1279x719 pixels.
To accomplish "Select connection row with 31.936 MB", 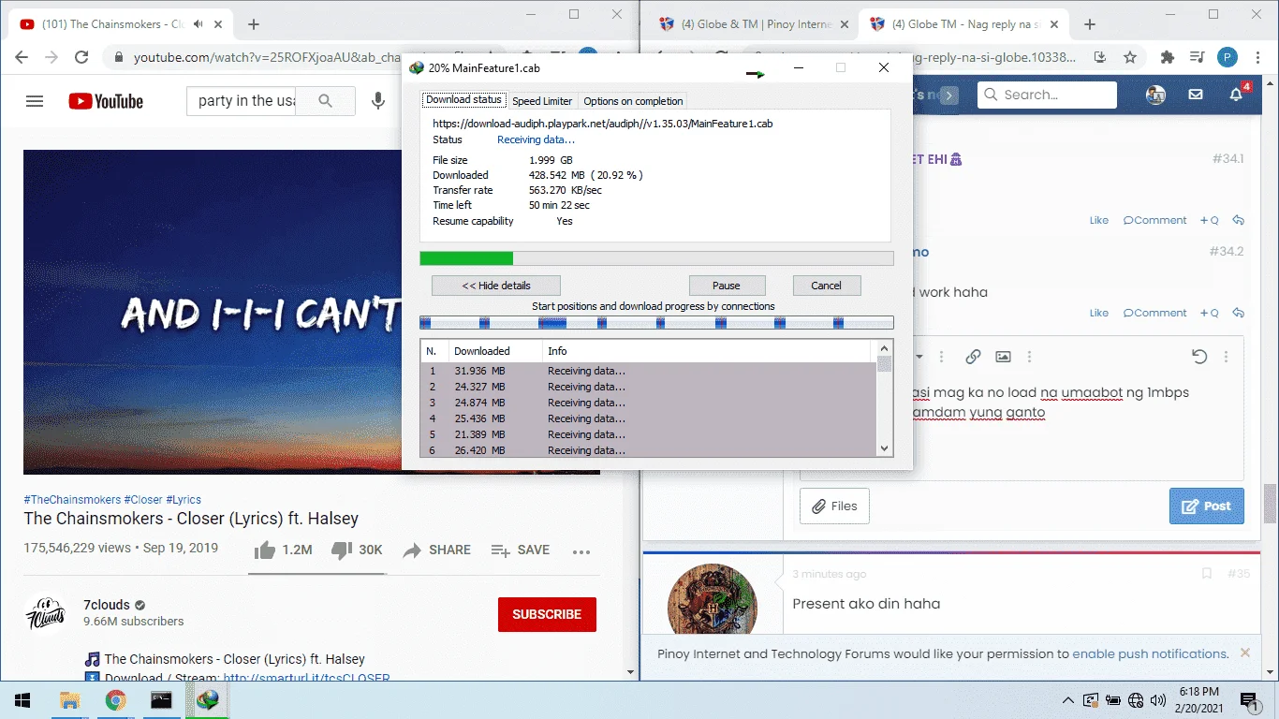I will pyautogui.click(x=648, y=371).
